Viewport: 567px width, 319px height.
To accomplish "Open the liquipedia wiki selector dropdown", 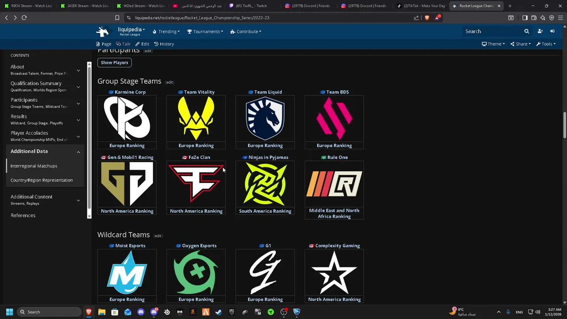I will click(x=131, y=31).
